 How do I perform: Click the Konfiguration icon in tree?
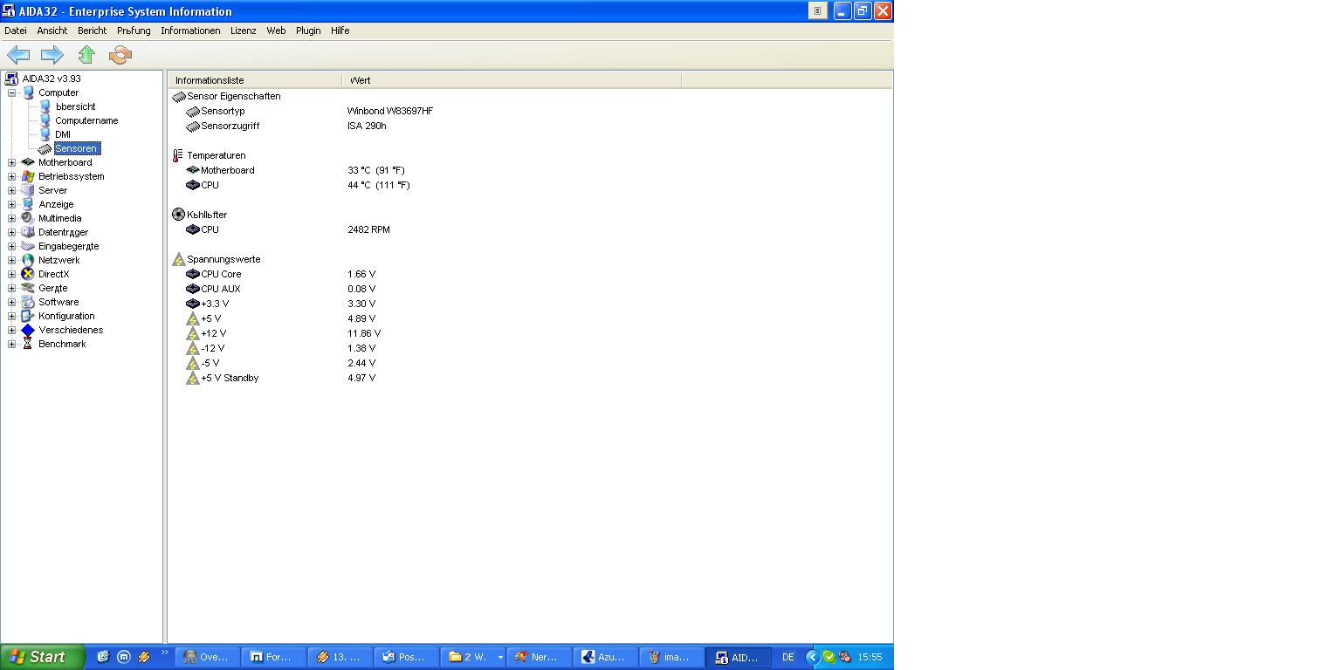tap(28, 316)
